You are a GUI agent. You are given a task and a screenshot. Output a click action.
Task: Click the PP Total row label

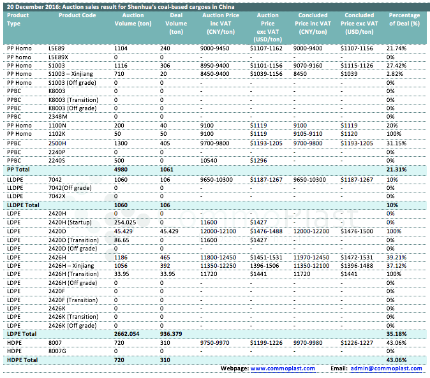pos(20,170)
